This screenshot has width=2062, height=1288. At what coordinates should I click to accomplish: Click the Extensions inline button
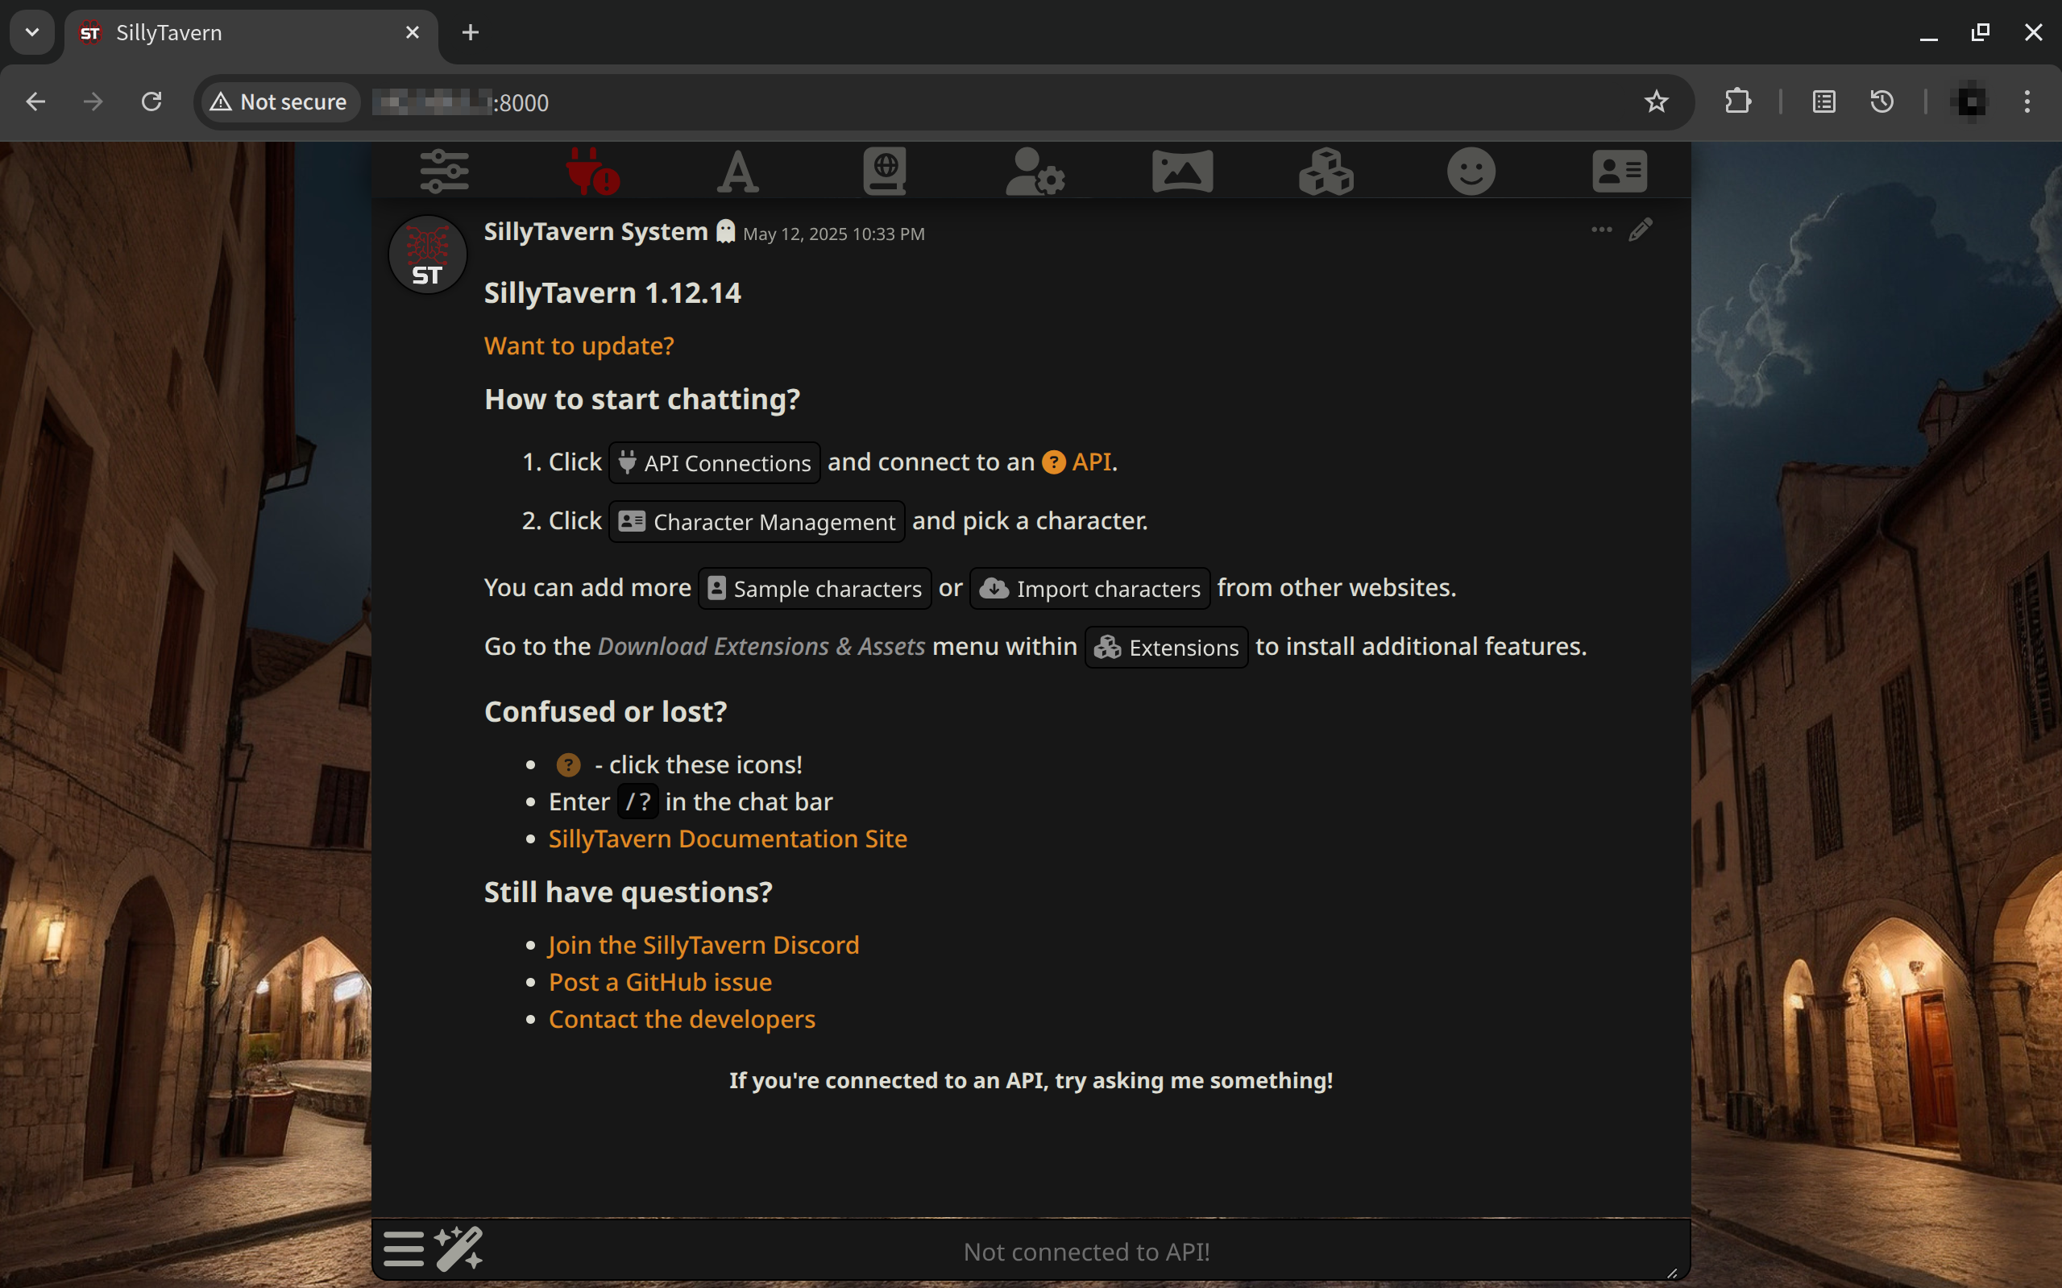tap(1167, 648)
